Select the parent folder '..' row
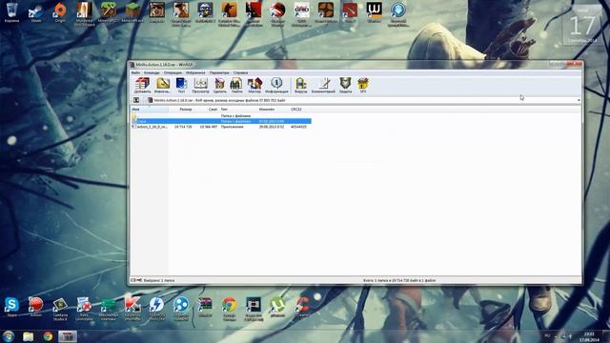This screenshot has width=610, height=343. pos(221,116)
